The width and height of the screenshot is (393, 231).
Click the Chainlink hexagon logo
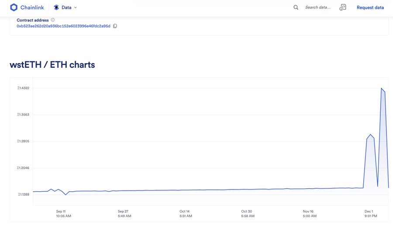[14, 7]
